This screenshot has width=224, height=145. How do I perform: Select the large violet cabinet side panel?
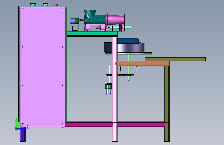pos(43,67)
